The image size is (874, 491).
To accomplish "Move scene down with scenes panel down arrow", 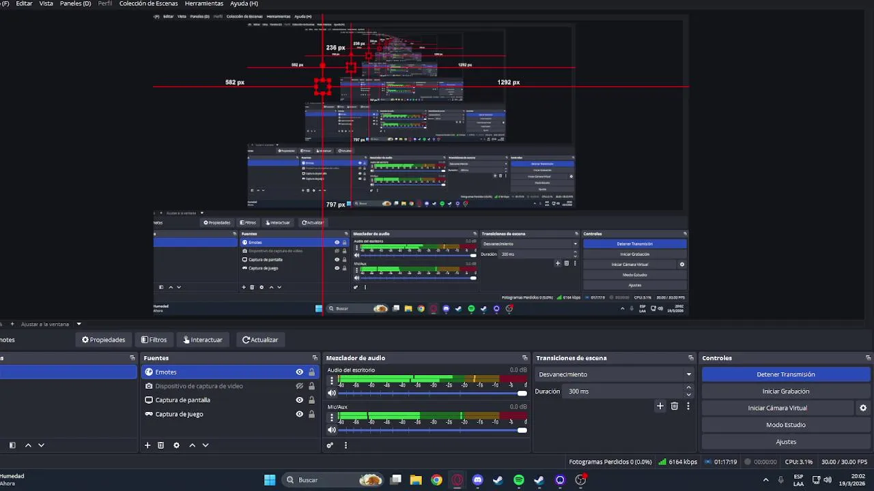I will [41, 445].
